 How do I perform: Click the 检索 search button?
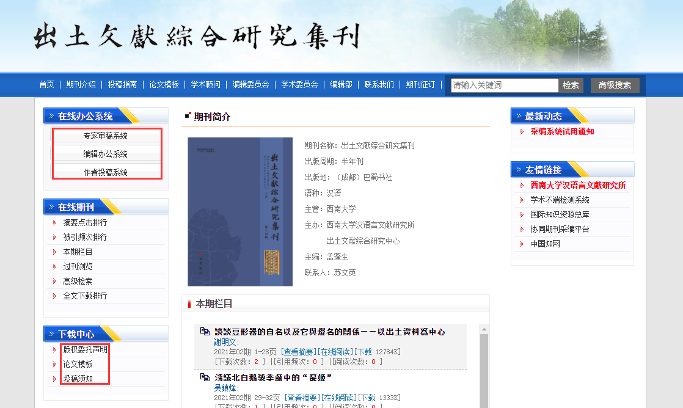click(571, 86)
